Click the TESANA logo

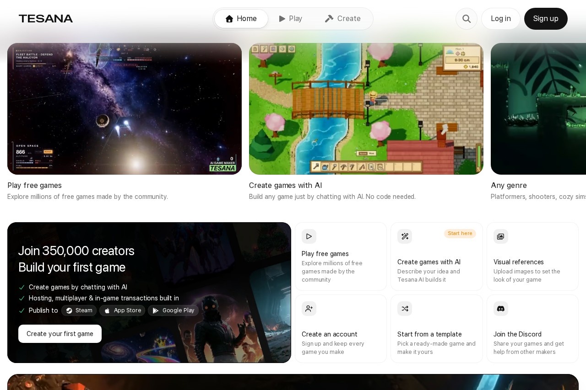point(46,19)
